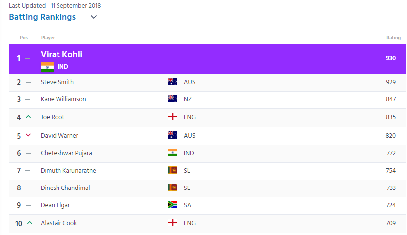Screen dimensions: 407x235
Task: Open the Batting Rankings dropdown chevron
Action: (93, 17)
